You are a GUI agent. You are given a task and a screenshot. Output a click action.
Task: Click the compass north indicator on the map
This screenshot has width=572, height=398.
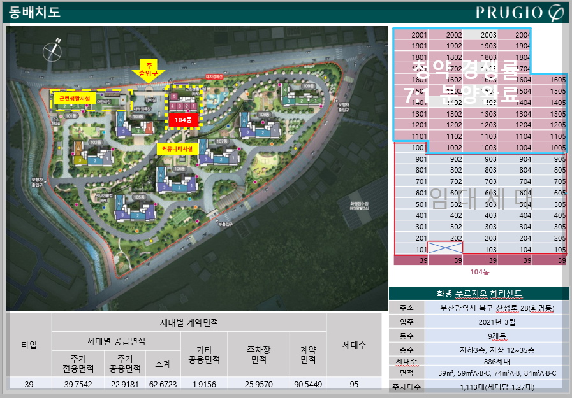[x=52, y=50]
